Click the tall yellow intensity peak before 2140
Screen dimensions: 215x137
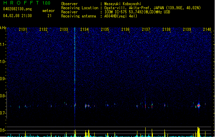[x=198, y=132]
